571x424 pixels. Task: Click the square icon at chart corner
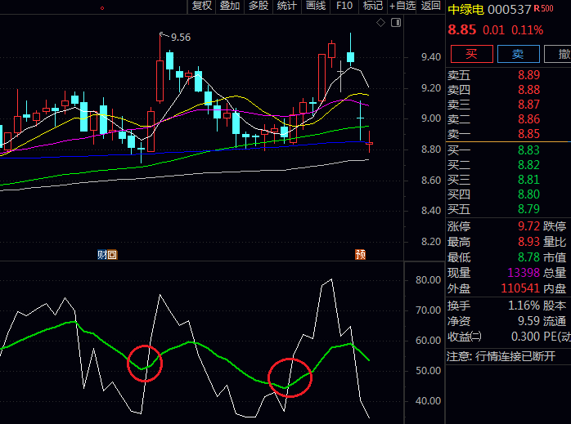click(x=394, y=23)
